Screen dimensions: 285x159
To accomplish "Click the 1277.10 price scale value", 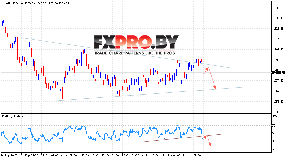I will coord(278,81).
